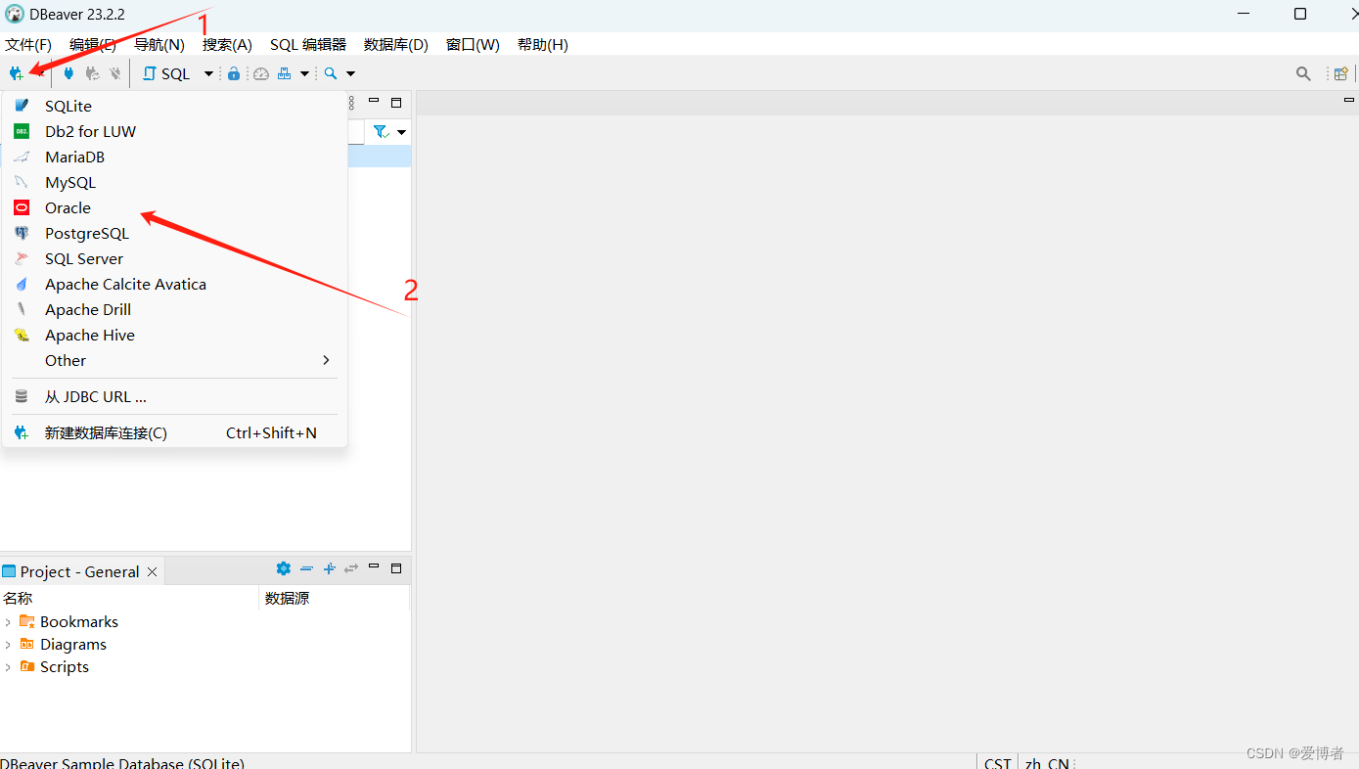Select the MariaDB driver icon in the list
Screen dimensions: 1359x769
tap(22, 157)
